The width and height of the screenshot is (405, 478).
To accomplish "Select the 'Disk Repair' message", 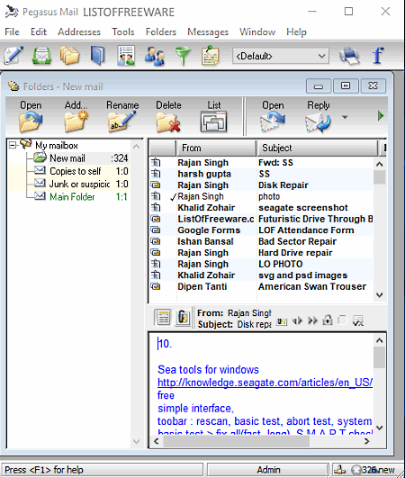I will [x=262, y=185].
